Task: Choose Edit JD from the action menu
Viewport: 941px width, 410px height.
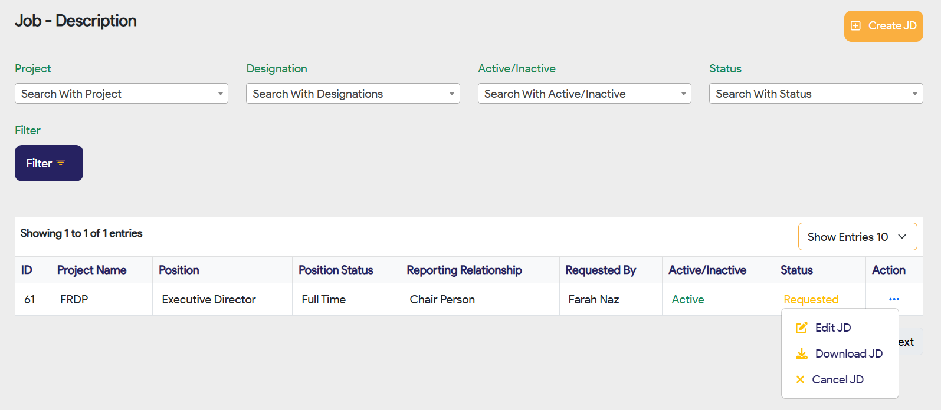Action: [832, 328]
